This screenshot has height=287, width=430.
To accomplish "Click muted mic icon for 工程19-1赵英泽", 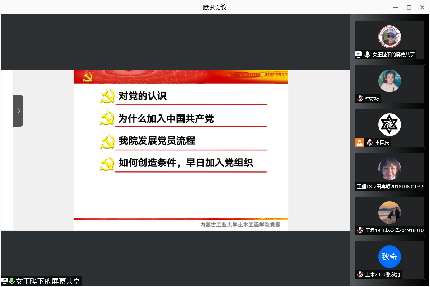I will (x=360, y=230).
